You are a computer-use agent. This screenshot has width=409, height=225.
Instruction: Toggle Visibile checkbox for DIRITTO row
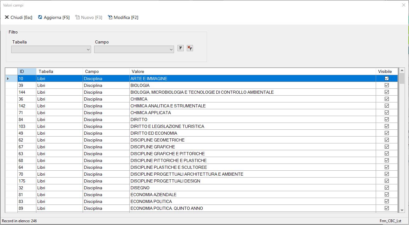click(x=387, y=119)
